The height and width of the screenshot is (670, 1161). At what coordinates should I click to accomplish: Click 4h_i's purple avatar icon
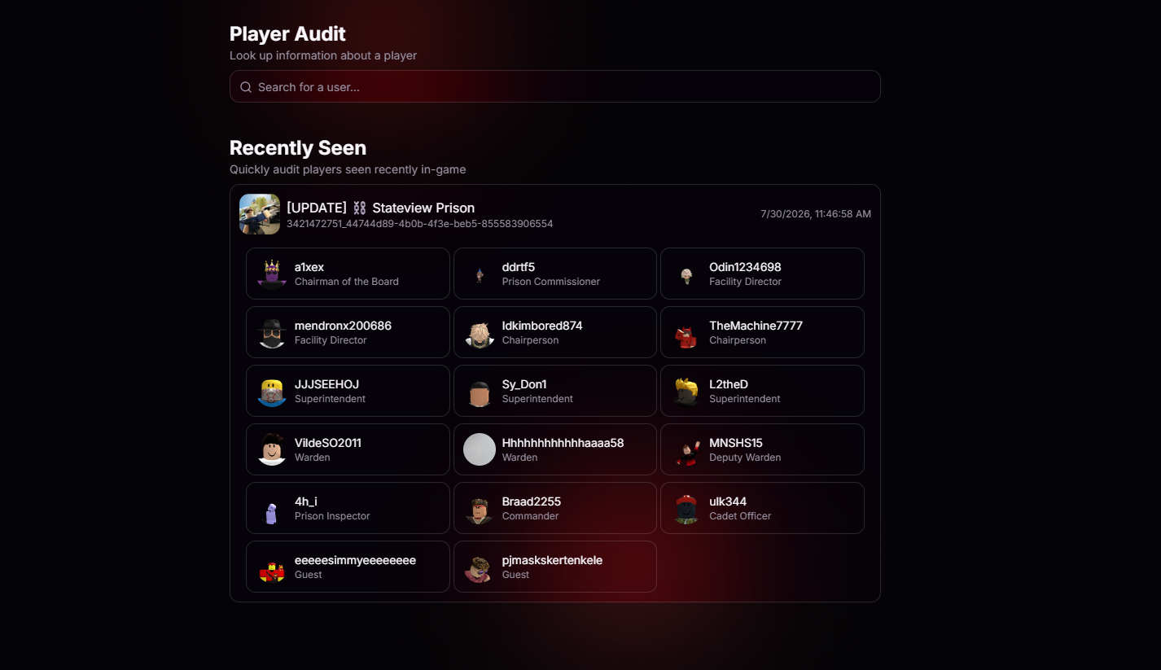[x=272, y=508]
